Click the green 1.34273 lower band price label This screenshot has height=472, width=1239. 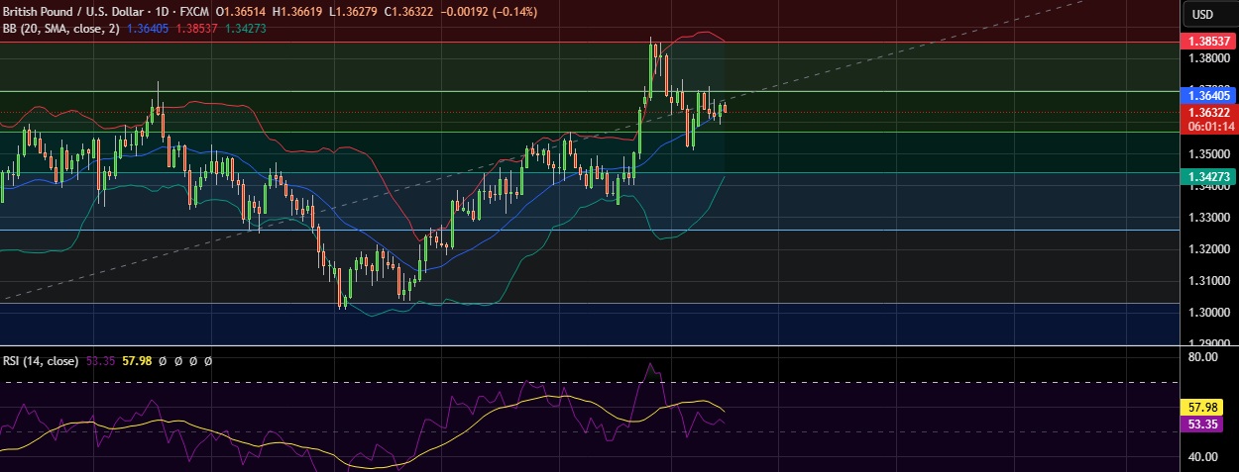(x=1208, y=176)
